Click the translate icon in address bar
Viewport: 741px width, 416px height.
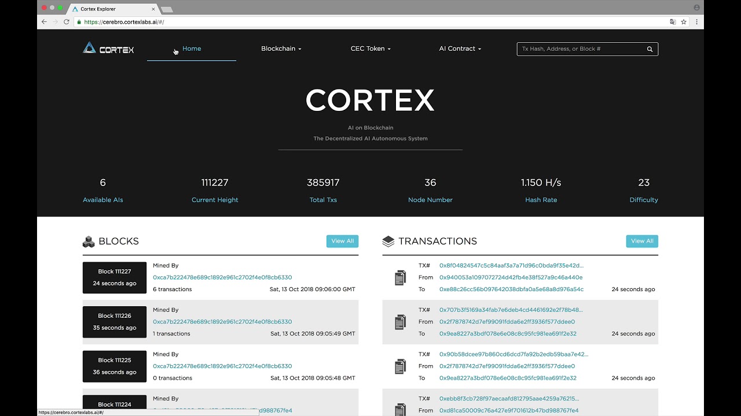click(x=673, y=22)
